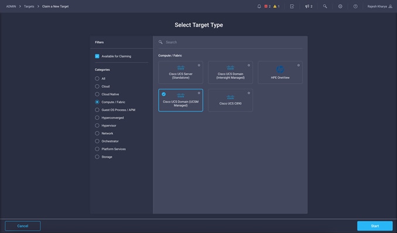Click the top bar search magnifier
397x233 pixels.
[325, 6]
